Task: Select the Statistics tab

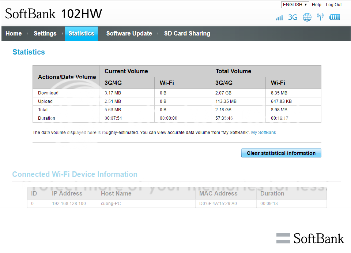Action: [x=81, y=34]
